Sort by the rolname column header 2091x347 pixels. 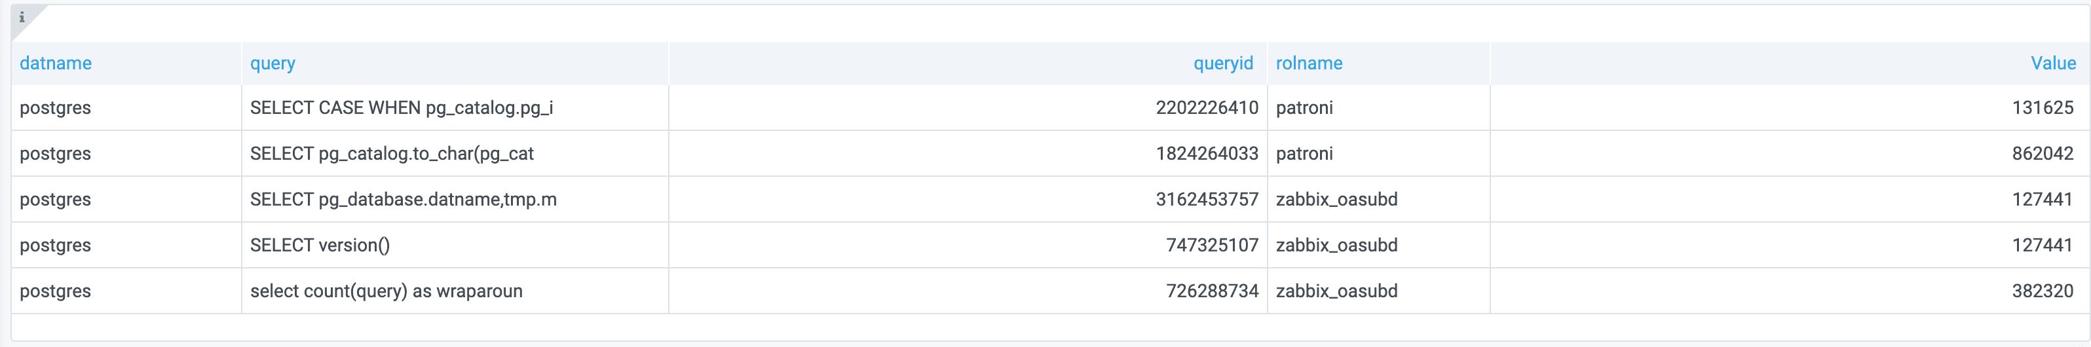click(x=1308, y=64)
